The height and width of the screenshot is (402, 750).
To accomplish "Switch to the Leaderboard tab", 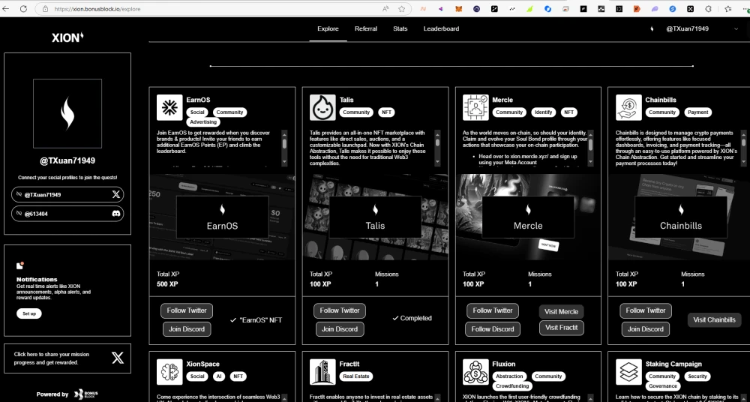I will pyautogui.click(x=441, y=28).
